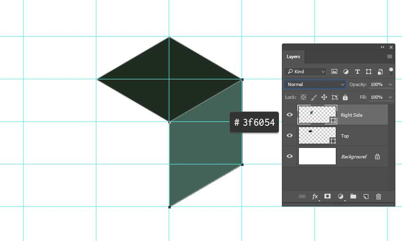This screenshot has width=402, height=241.
Task: Select the Layers tab
Action: (293, 57)
